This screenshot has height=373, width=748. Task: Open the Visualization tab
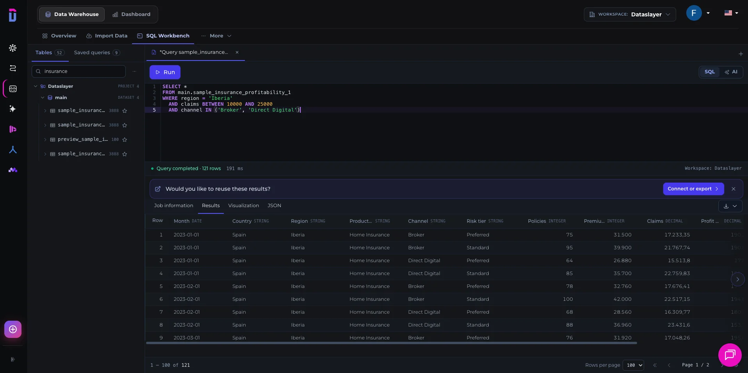coord(243,206)
